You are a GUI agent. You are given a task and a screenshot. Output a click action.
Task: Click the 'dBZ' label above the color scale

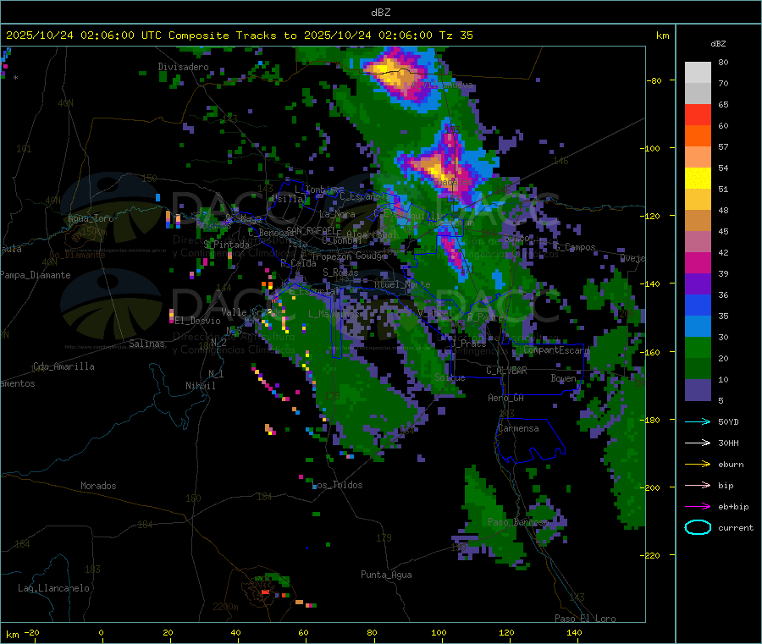(718, 44)
